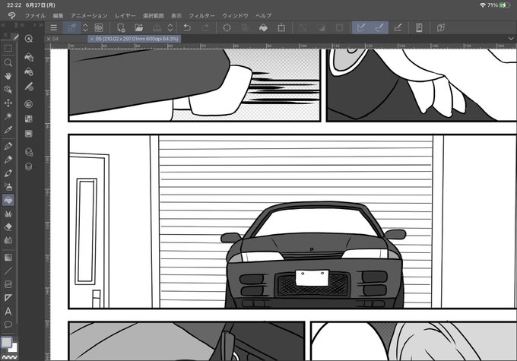Toggle Snap to Ruler

click(x=361, y=27)
